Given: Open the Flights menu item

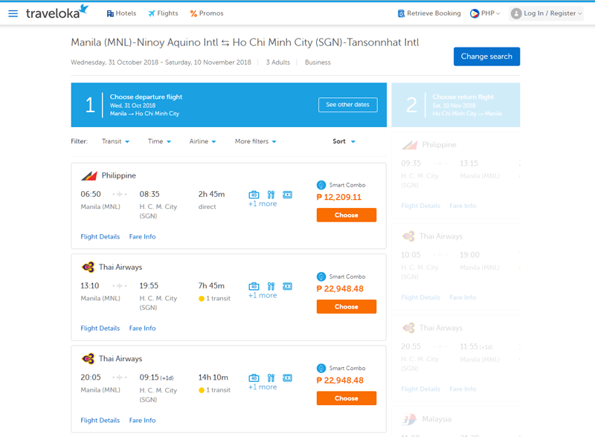Looking at the screenshot, I should pos(163,13).
